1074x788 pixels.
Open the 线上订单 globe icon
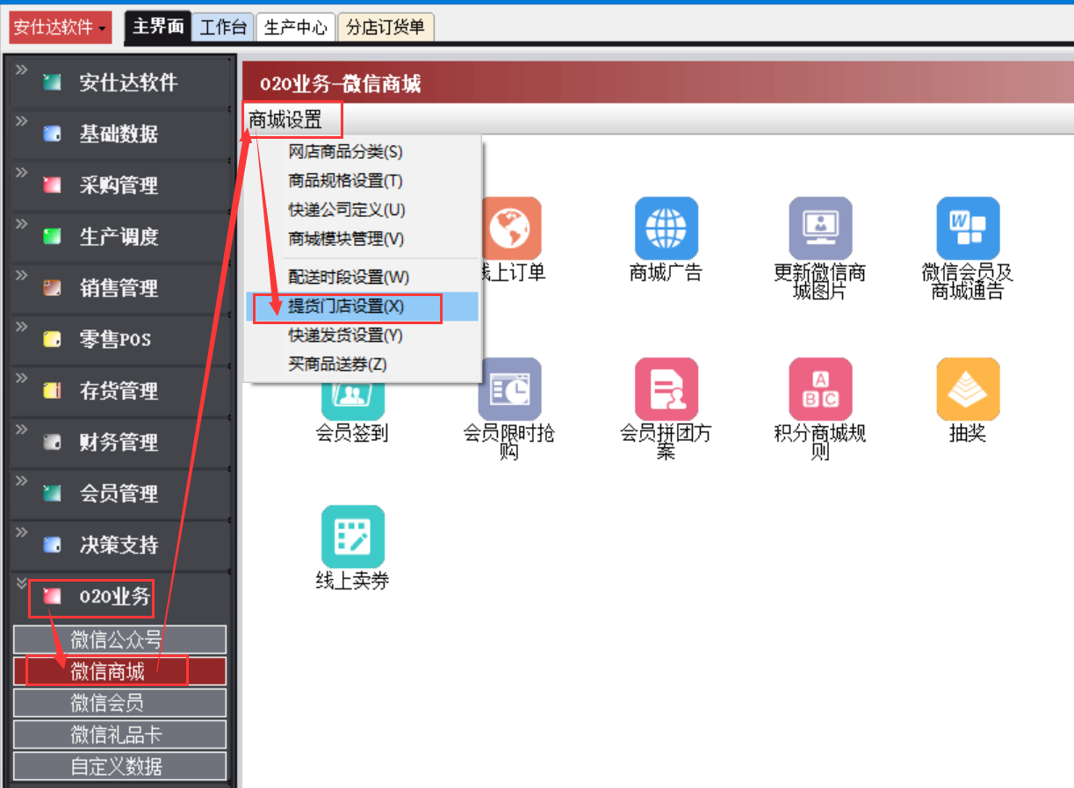[x=513, y=228]
